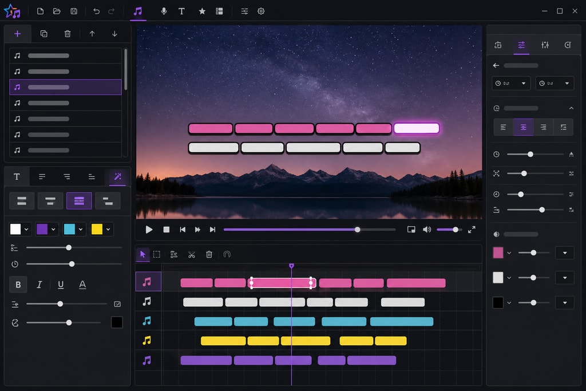Select the pointer arrow tool in timeline

[x=142, y=255]
